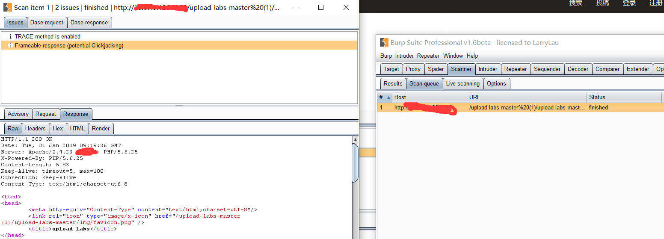The height and width of the screenshot is (239, 664).
Task: Select the Render view tab
Action: (101, 128)
